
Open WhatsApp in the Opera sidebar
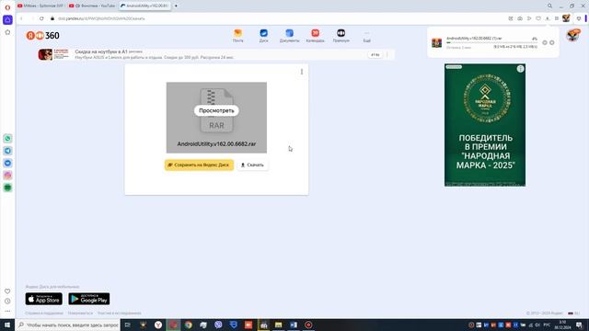[x=7, y=139]
